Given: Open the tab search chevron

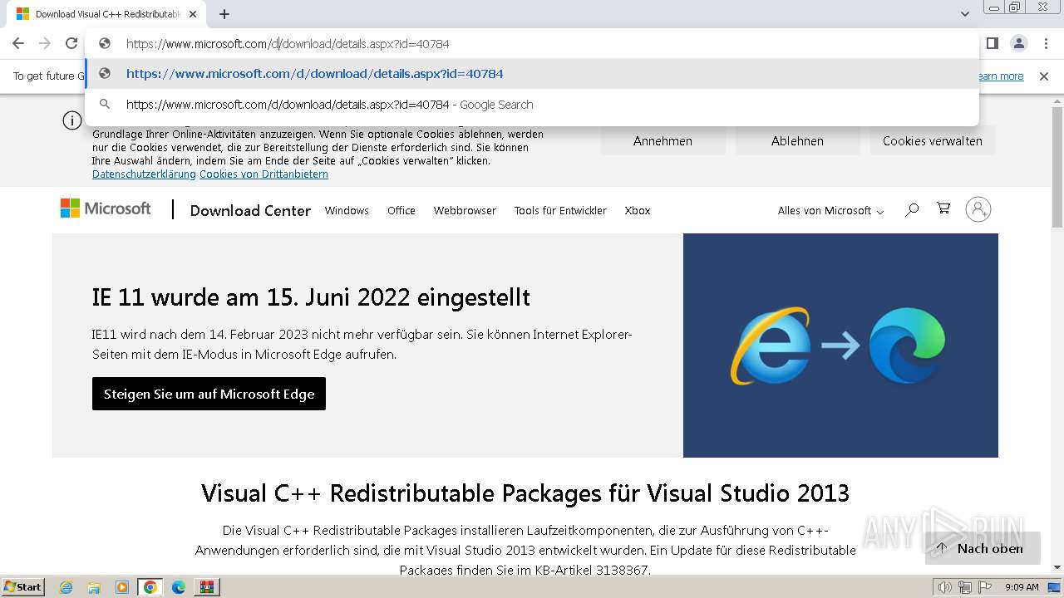Looking at the screenshot, I should (965, 14).
